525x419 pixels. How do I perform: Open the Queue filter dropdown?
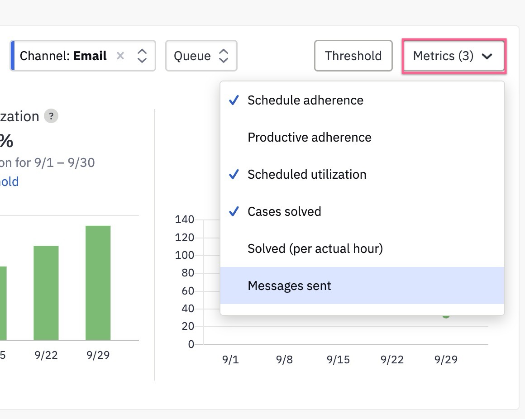point(201,56)
